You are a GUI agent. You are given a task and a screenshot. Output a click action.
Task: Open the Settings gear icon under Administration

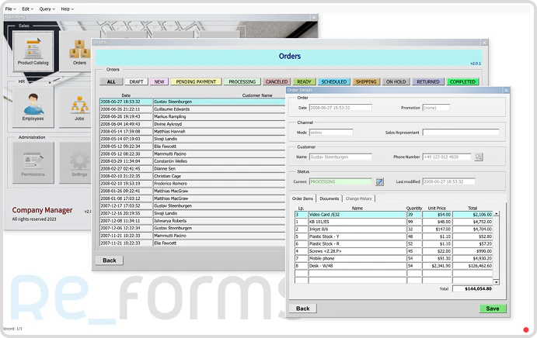[79, 163]
